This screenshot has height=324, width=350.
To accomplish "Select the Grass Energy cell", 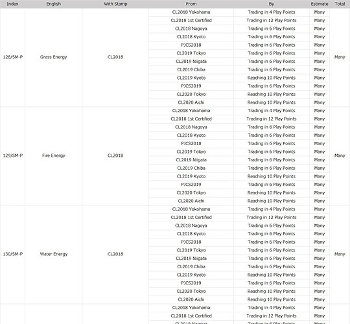I will click(54, 57).
